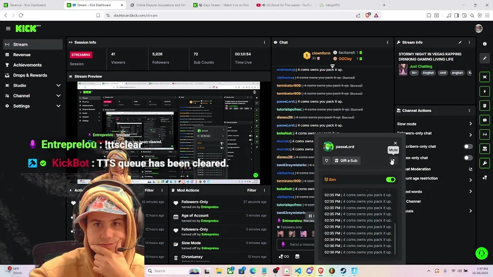Click the broadcast signal icon in right rail
Image resolution: width=493 pixels, height=277 pixels.
[485, 134]
